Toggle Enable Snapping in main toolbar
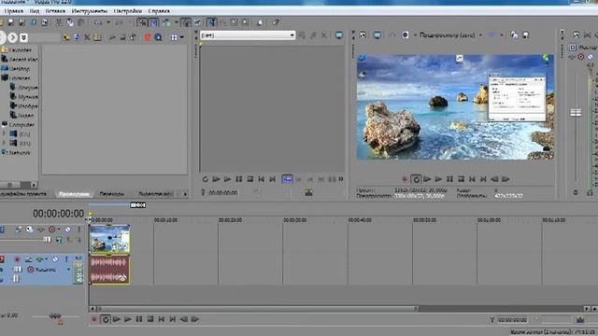This screenshot has width=598, height=336. coord(142,22)
